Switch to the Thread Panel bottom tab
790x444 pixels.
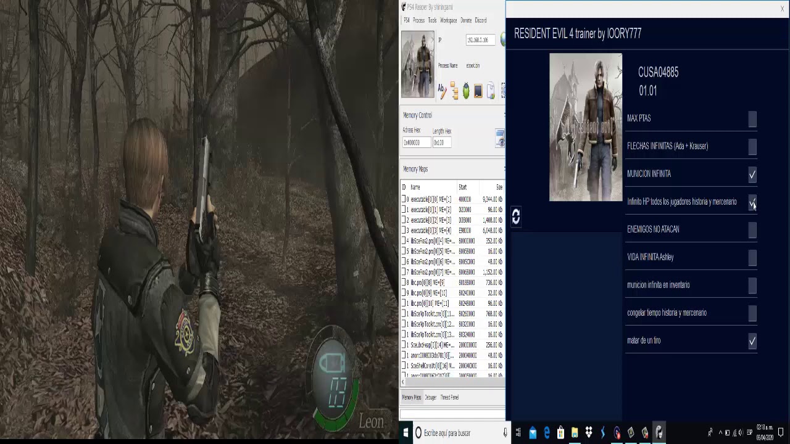coord(449,398)
